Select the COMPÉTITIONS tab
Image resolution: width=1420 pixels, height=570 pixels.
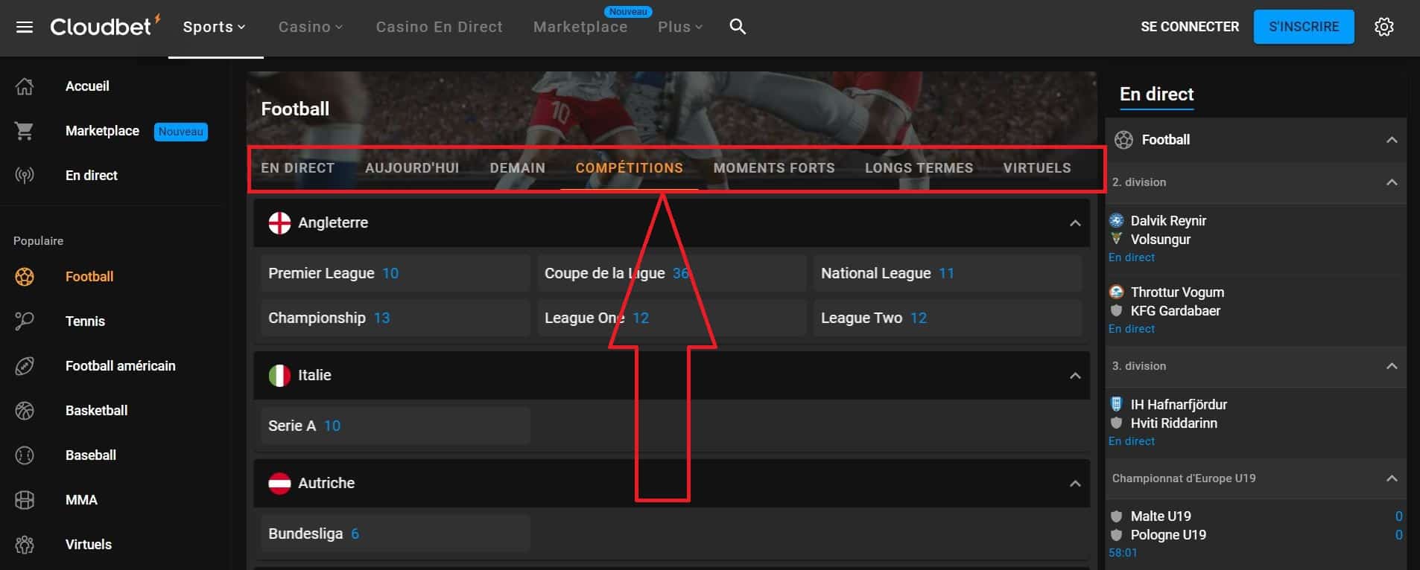630,168
